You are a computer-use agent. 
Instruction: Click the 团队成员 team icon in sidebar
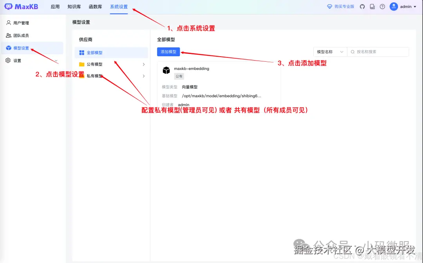9,35
